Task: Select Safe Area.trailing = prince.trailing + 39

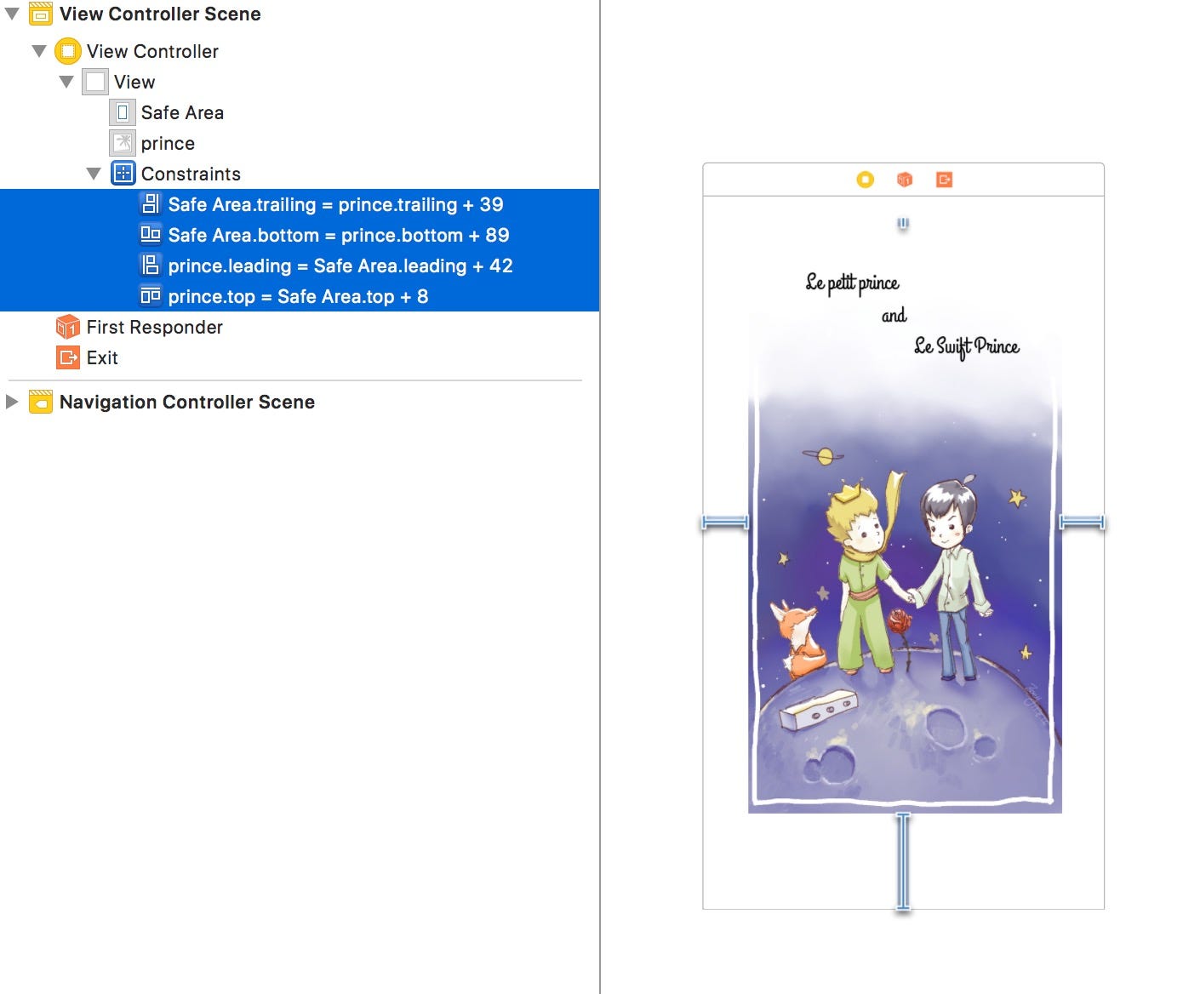Action: click(x=300, y=204)
